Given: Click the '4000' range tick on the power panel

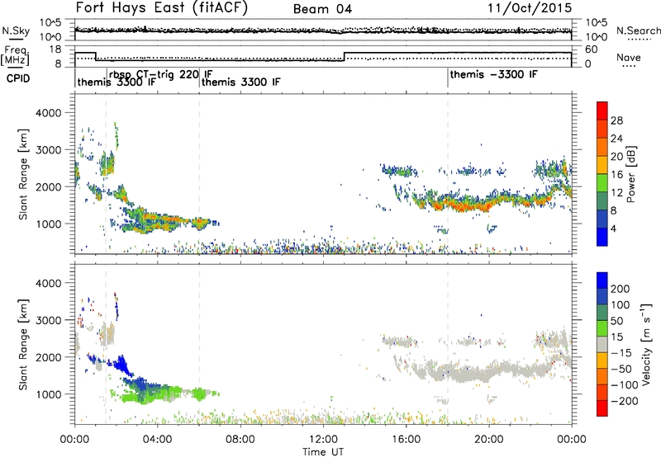Looking at the screenshot, I should click(49, 113).
